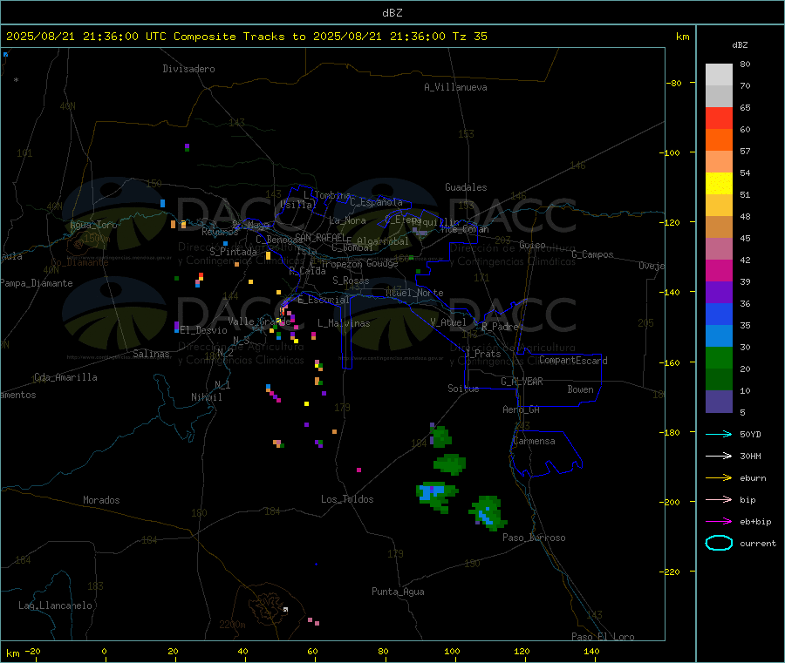Click the L_Malvinas map label
785x663 pixels.
click(344, 323)
